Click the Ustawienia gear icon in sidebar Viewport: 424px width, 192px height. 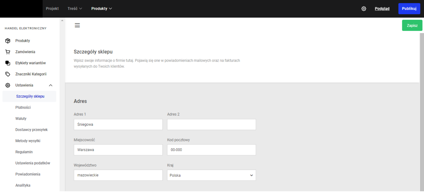click(x=8, y=85)
